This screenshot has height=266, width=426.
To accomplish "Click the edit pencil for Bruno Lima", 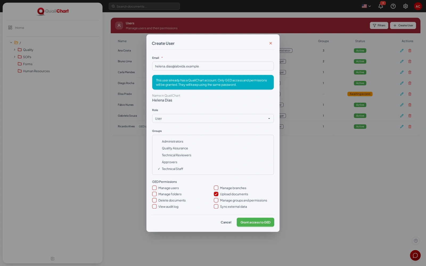I will tap(402, 61).
